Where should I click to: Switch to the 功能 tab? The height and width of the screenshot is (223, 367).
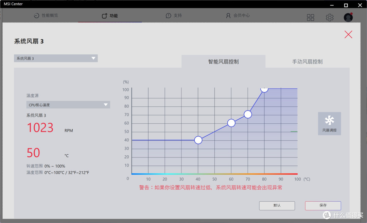pyautogui.click(x=110, y=16)
